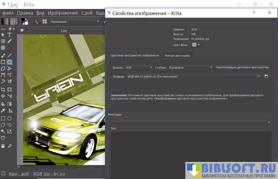Select the Rectangle shape tool
This screenshot has width=278, height=179.
click(3, 62)
